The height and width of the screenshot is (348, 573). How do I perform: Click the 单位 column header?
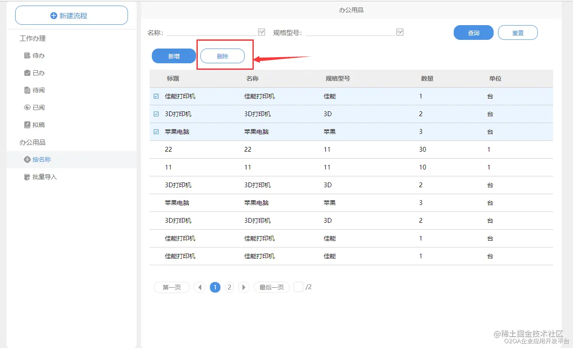(x=495, y=78)
